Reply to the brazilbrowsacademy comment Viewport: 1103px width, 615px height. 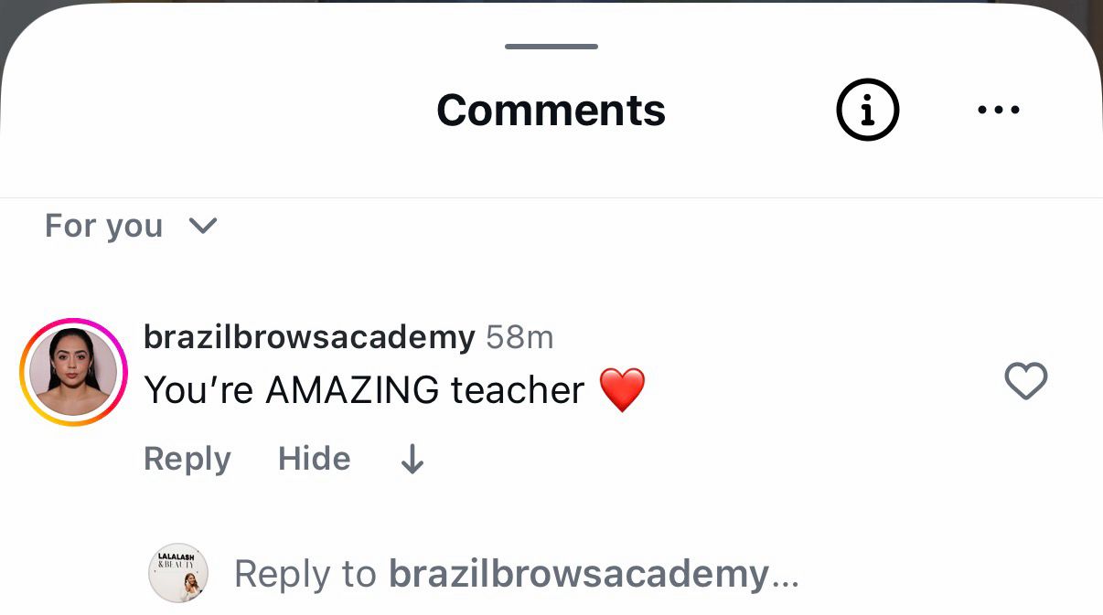(x=187, y=459)
